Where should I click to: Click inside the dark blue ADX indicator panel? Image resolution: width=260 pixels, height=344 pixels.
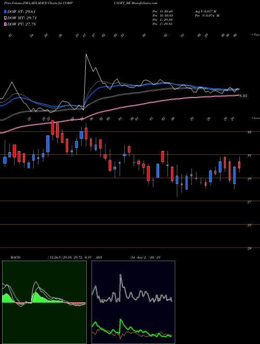pos(133,302)
